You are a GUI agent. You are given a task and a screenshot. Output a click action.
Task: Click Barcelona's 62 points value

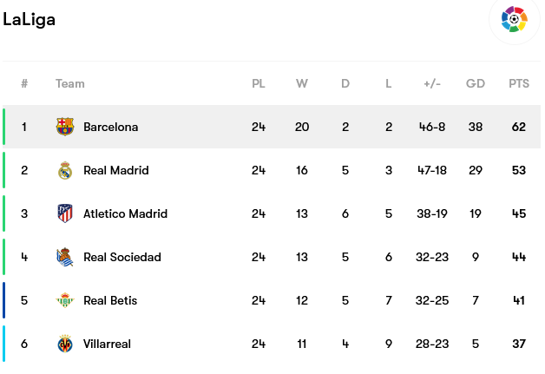(519, 127)
